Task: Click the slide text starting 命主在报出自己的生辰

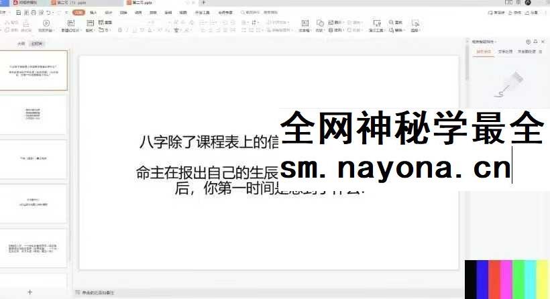Action: click(207, 172)
